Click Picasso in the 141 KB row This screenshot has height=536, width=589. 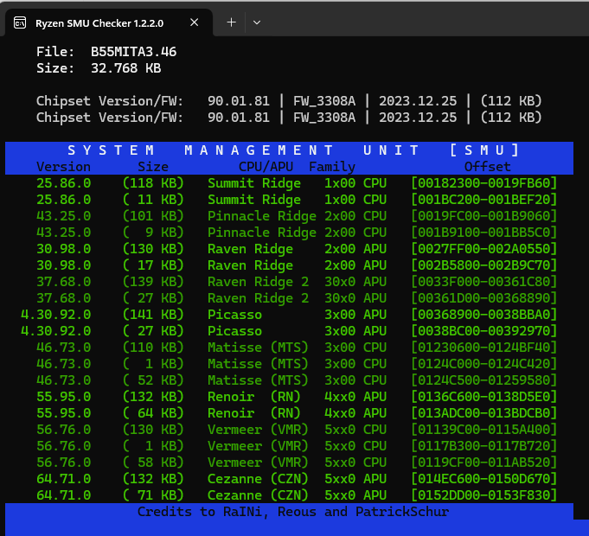[x=234, y=315]
